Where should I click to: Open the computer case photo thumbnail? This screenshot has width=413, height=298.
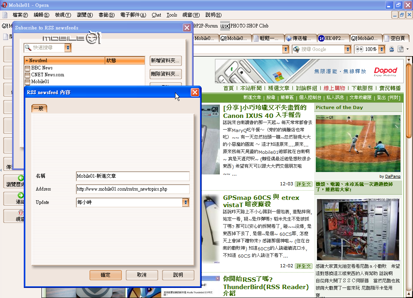(x=358, y=229)
